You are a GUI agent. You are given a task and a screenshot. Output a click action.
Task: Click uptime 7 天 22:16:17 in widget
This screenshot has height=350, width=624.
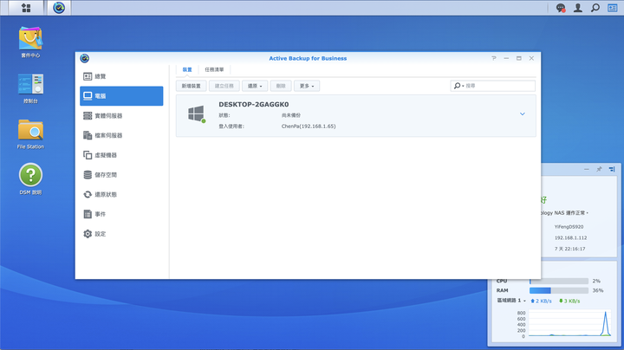(x=569, y=249)
